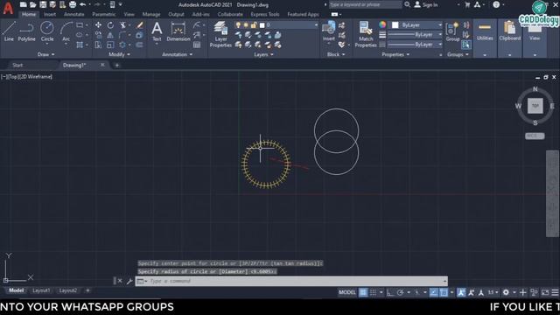Open the Layer Properties manager
Screen dimensions: 560x315
[220, 34]
